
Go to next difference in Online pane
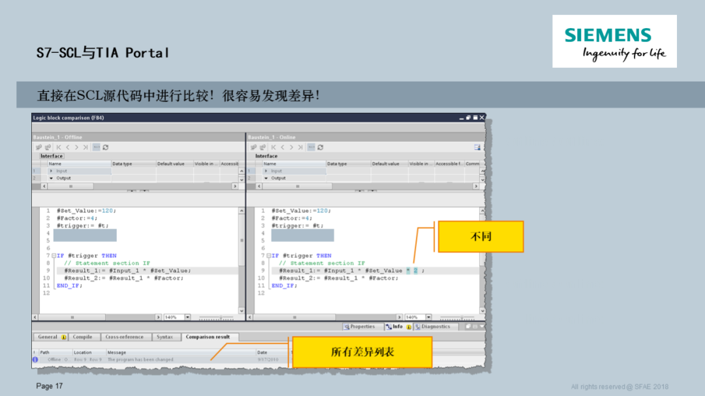pos(291,147)
